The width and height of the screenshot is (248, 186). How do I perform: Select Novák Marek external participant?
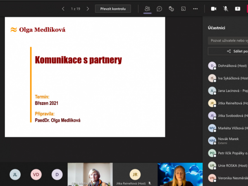tap(227, 141)
